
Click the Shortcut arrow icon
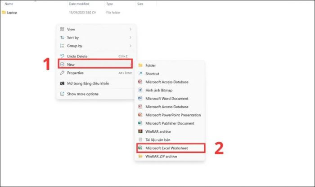[140, 74]
